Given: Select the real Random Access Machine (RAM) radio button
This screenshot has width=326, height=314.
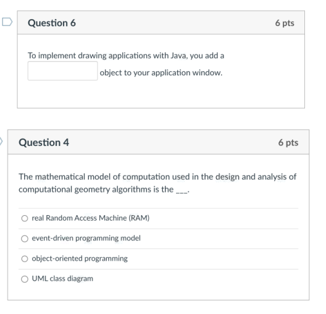Looking at the screenshot, I should [x=25, y=218].
